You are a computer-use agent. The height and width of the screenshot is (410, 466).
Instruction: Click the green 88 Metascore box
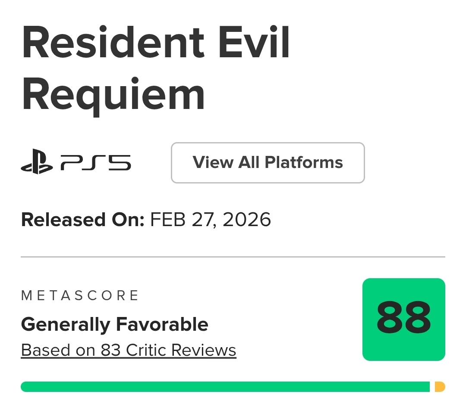403,319
